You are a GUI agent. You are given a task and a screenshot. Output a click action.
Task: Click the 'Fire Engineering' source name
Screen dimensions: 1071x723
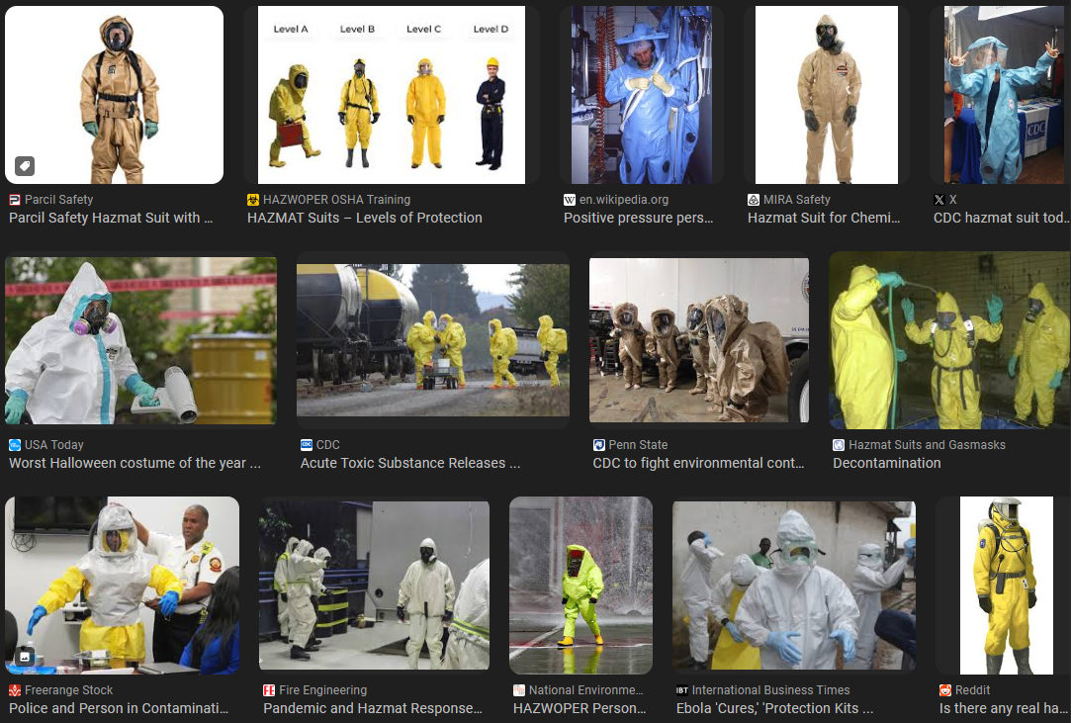pyautogui.click(x=323, y=690)
